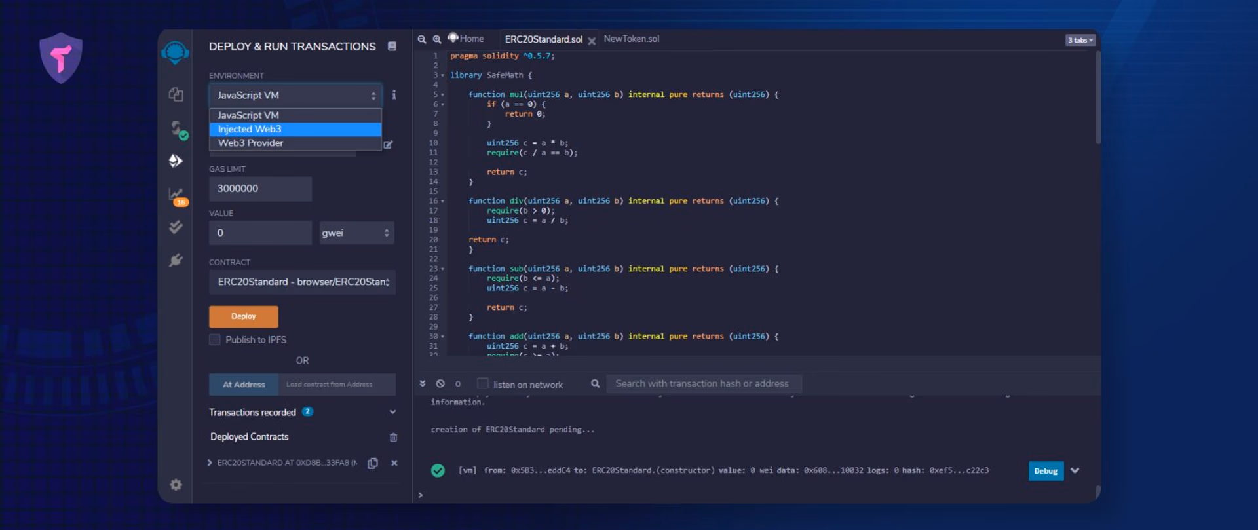Clear the console with the ban icon
The width and height of the screenshot is (1258, 530).
440,384
